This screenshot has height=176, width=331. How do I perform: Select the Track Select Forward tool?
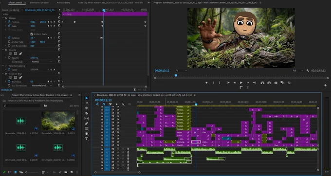87,103
